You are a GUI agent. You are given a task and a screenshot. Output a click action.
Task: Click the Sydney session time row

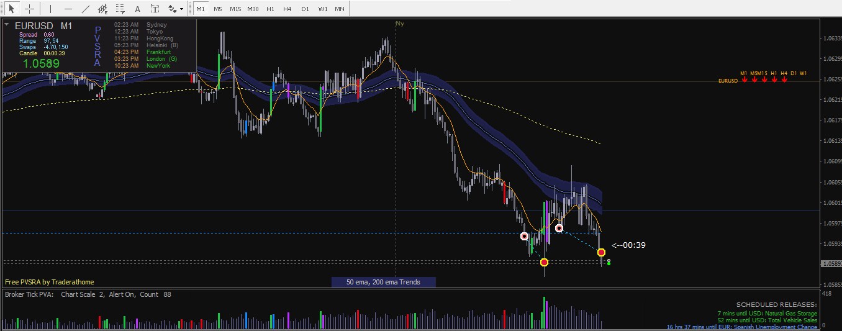tap(140, 25)
